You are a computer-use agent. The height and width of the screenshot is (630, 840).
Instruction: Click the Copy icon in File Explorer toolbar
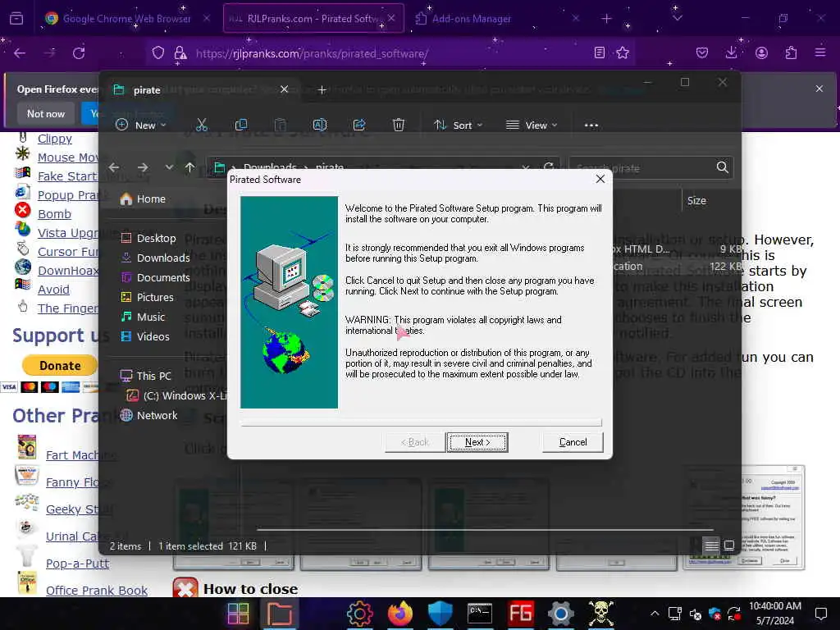(x=241, y=126)
